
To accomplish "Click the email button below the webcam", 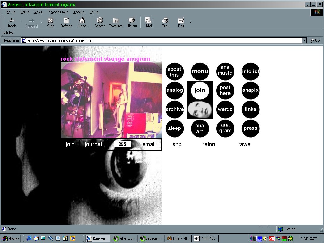I will (x=149, y=144).
